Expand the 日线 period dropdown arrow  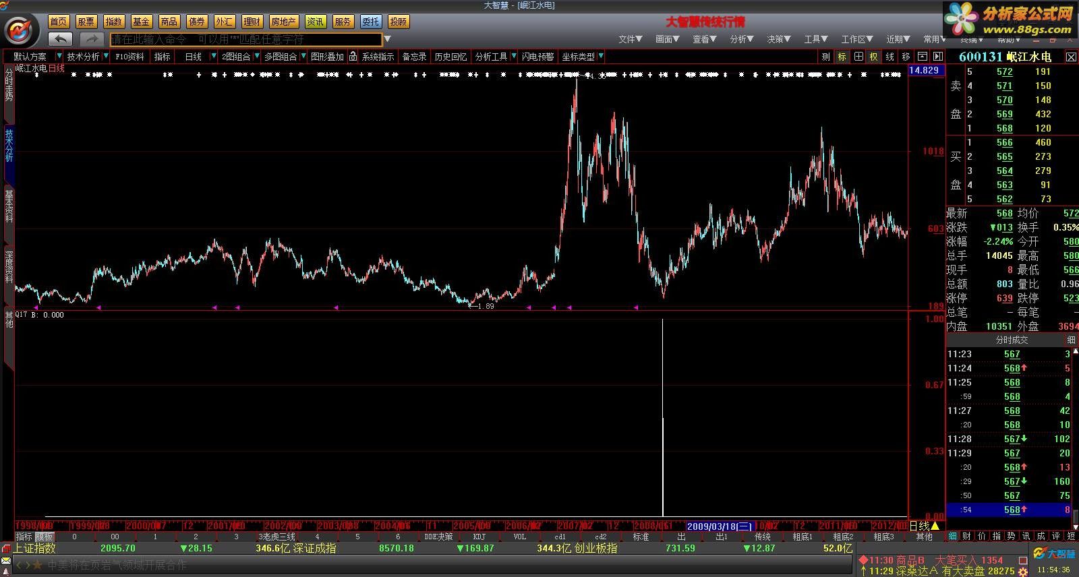214,56
